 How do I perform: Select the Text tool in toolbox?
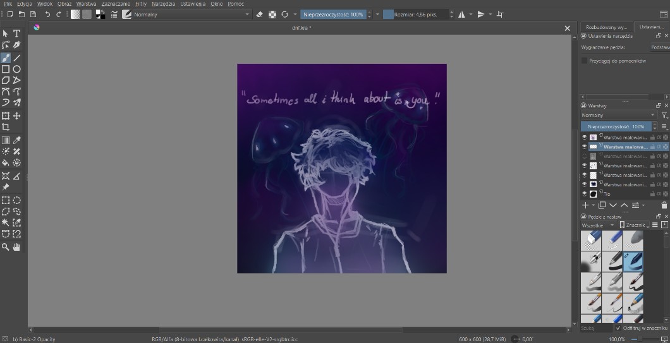(17, 33)
